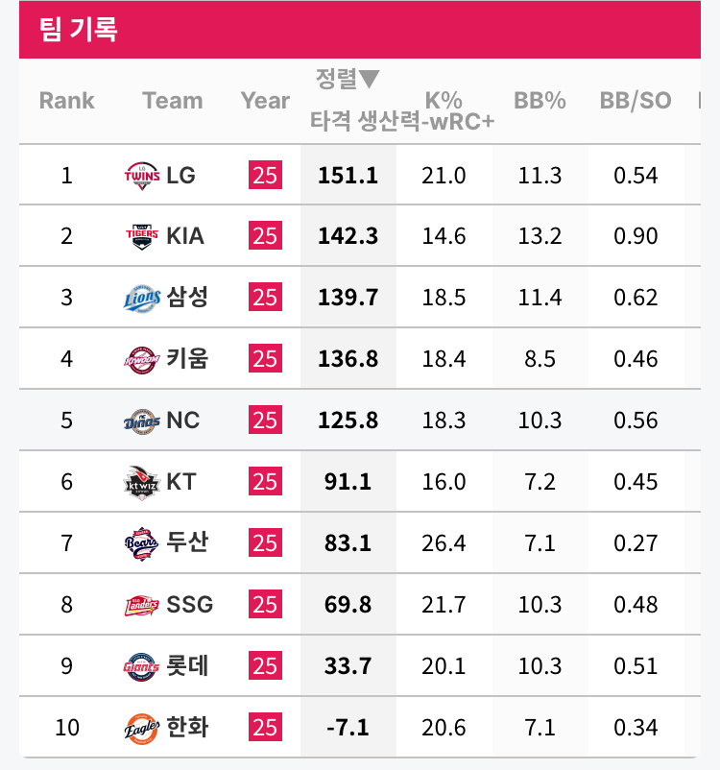Sort table by K% column
The image size is (720, 770).
[x=444, y=100]
